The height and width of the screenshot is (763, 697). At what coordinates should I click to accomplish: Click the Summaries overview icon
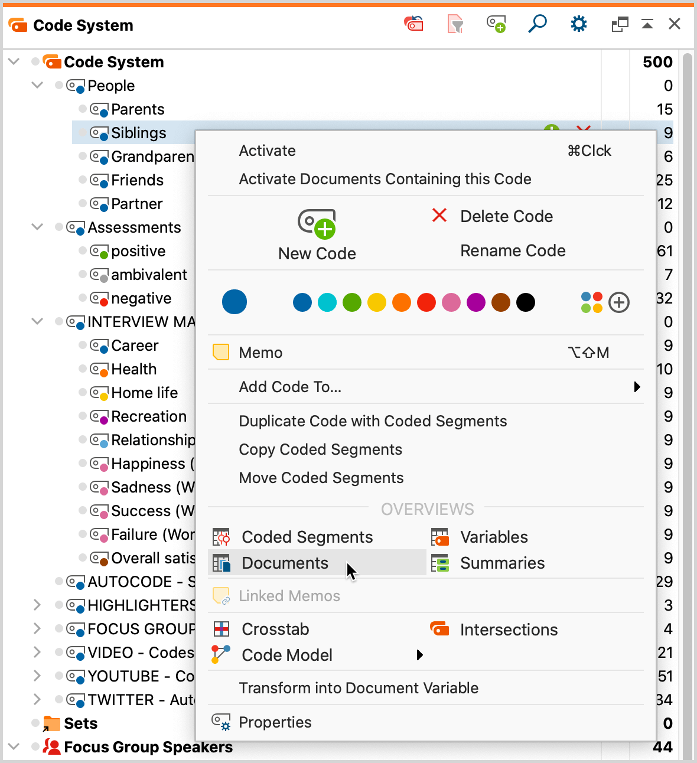pyautogui.click(x=439, y=563)
